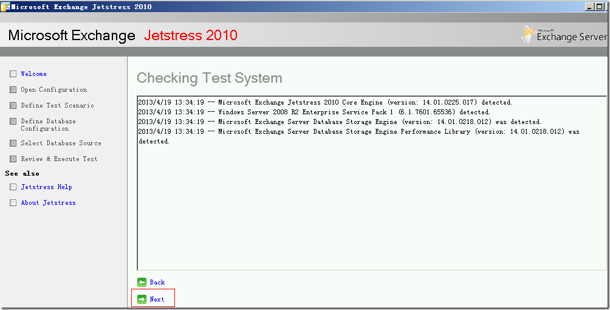610x310 pixels.
Task: Click the Jetstress Core Engine detected log line
Action: pos(325,103)
